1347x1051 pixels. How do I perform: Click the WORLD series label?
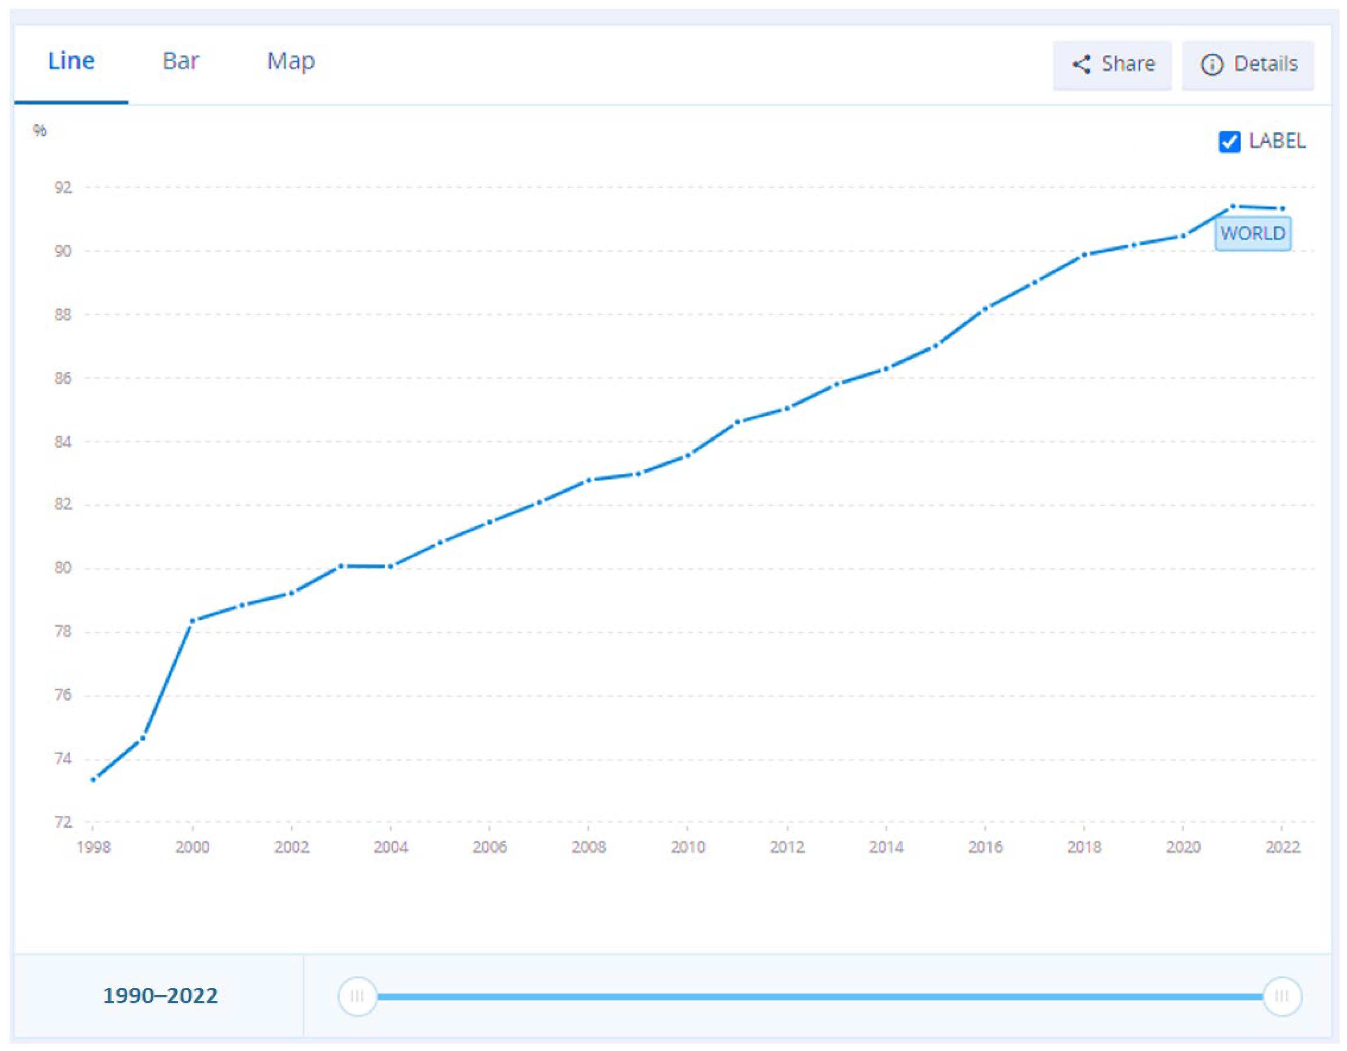(1253, 234)
